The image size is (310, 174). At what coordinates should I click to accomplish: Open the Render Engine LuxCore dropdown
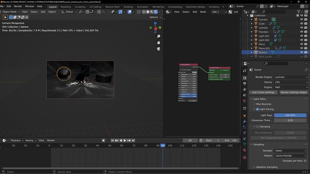point(291,77)
